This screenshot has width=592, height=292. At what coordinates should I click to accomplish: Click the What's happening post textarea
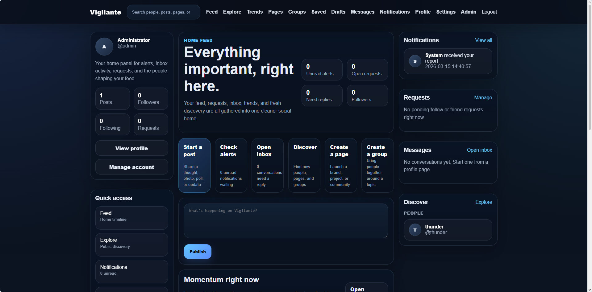pos(286,221)
